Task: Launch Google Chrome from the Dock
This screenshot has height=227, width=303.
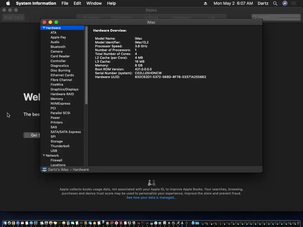Action: pyautogui.click(x=14, y=223)
